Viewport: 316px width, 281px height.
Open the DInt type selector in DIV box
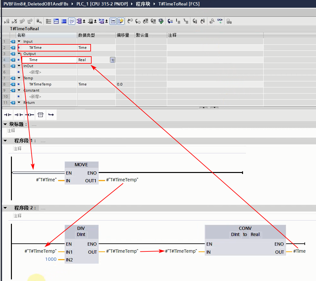[x=81, y=234]
